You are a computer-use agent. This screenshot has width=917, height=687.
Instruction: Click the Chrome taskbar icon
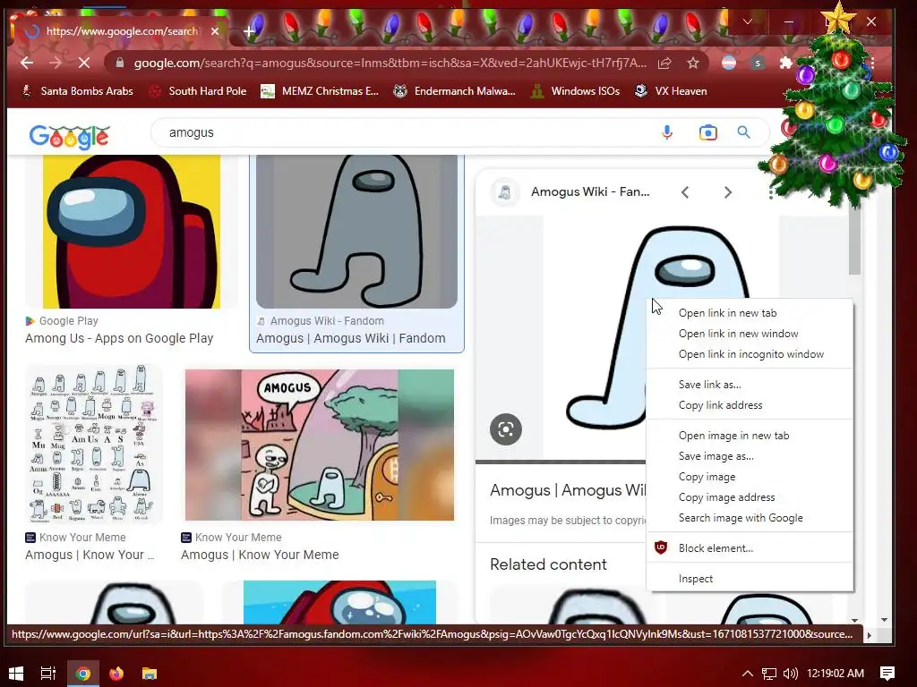pos(83,674)
